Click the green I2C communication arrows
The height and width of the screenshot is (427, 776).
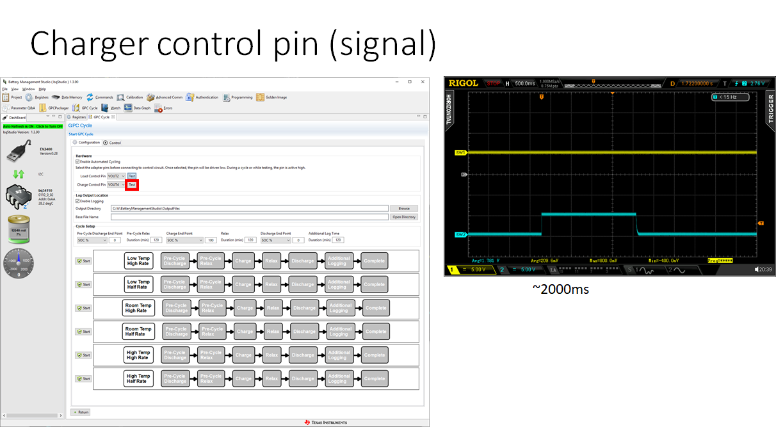click(19, 173)
